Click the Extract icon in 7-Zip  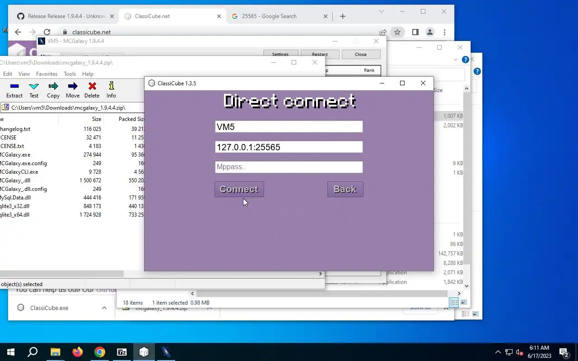tap(14, 90)
